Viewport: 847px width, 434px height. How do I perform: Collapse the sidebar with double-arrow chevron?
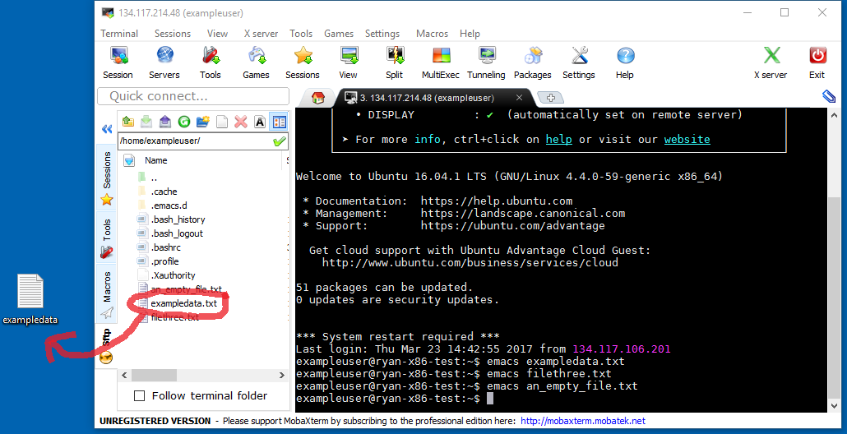coord(107,129)
